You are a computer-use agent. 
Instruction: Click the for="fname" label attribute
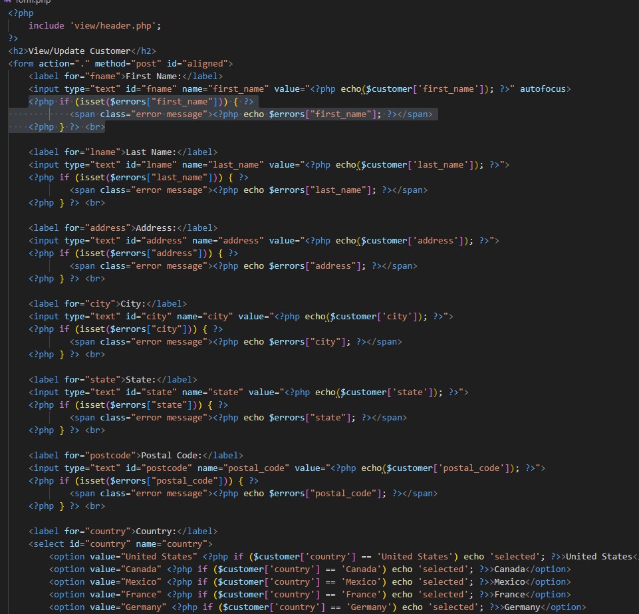[92, 77]
